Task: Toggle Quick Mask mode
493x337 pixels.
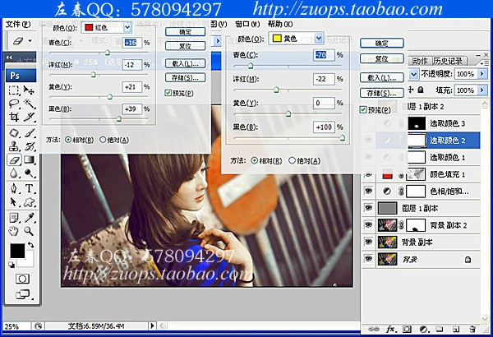Action: pyautogui.click(x=23, y=279)
